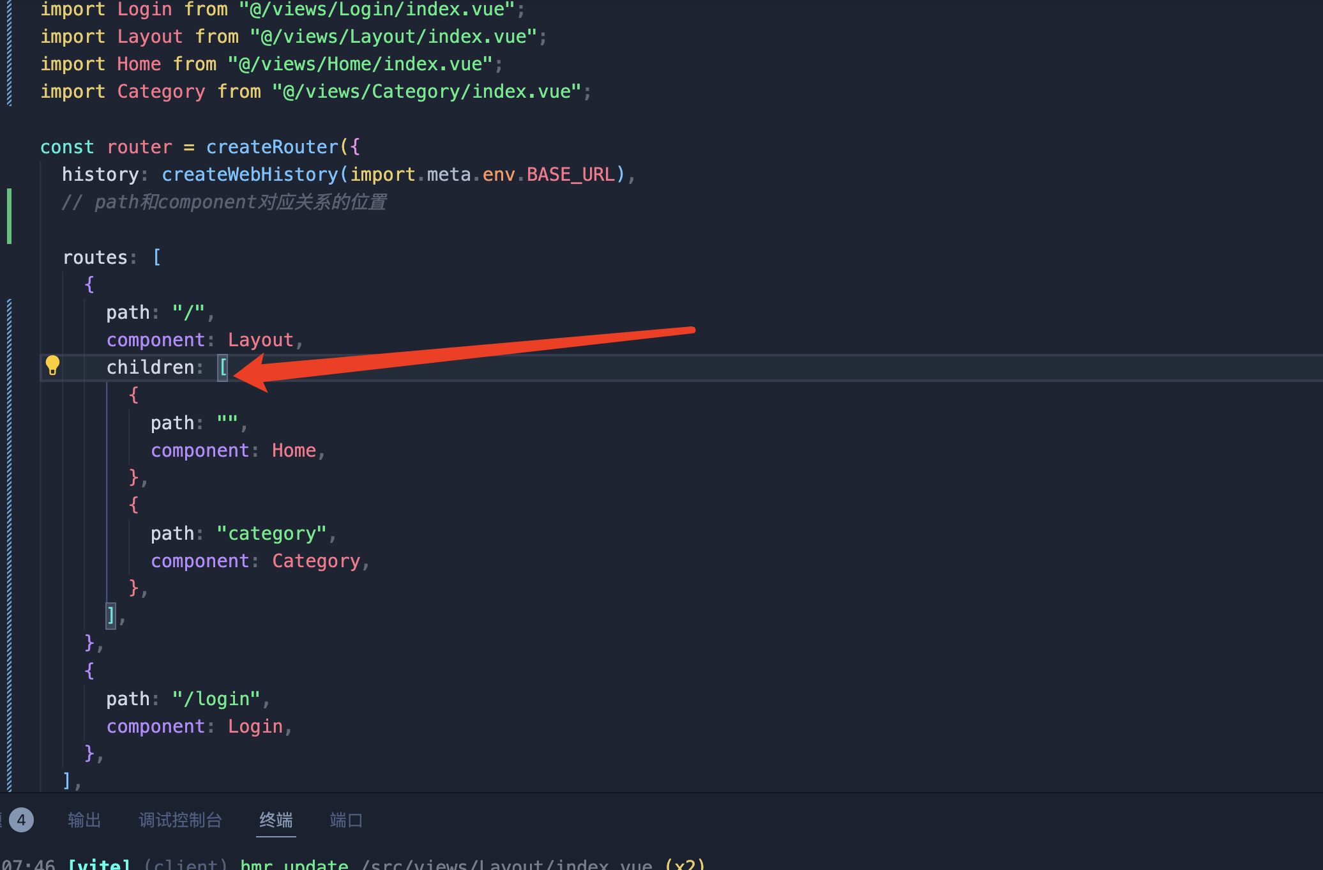The width and height of the screenshot is (1323, 870).
Task: Click the createWebHistory function call
Action: [x=250, y=175]
